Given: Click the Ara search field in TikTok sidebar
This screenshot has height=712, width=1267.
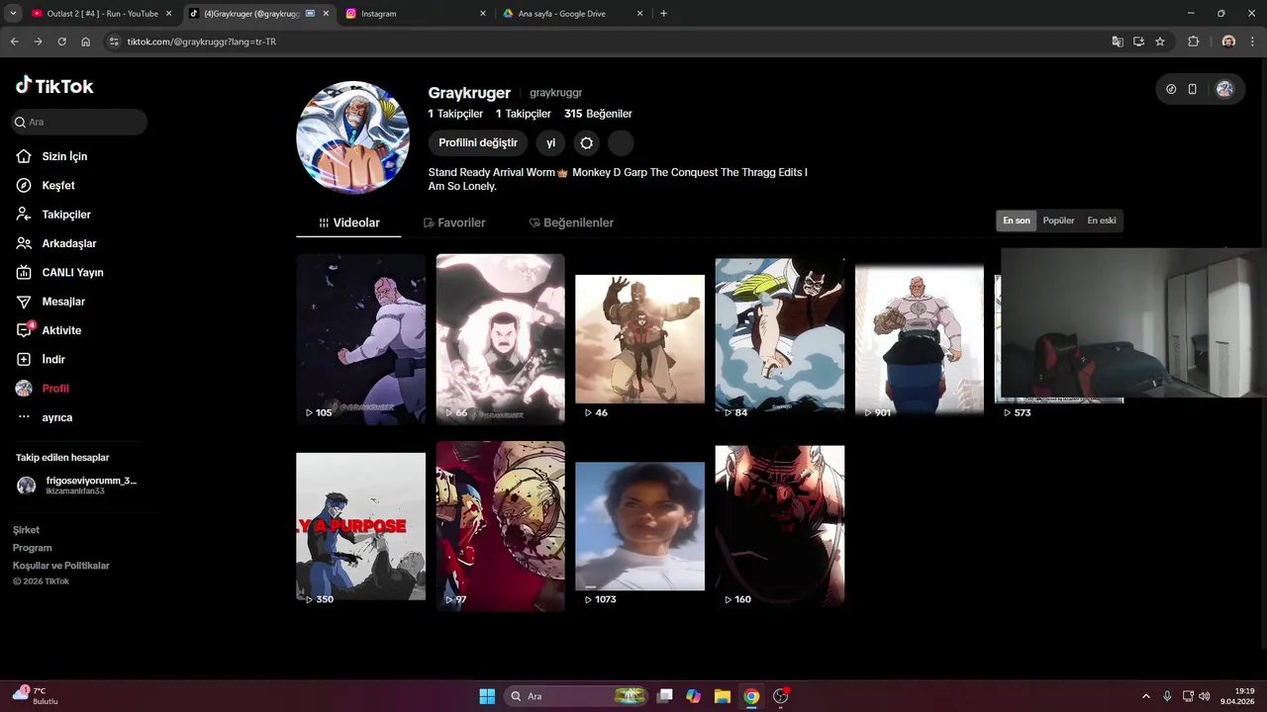Looking at the screenshot, I should (x=79, y=122).
